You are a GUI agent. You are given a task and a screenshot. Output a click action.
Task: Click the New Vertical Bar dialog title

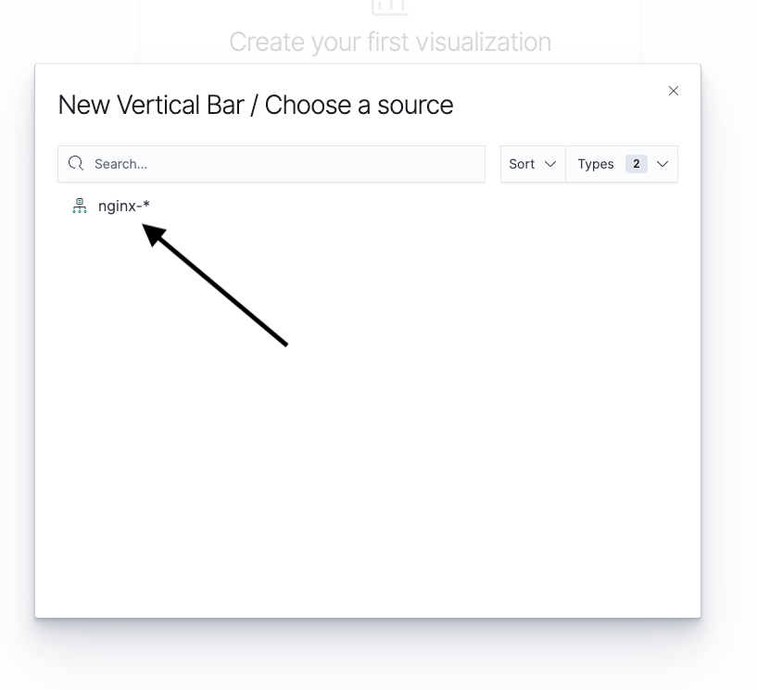coord(256,105)
